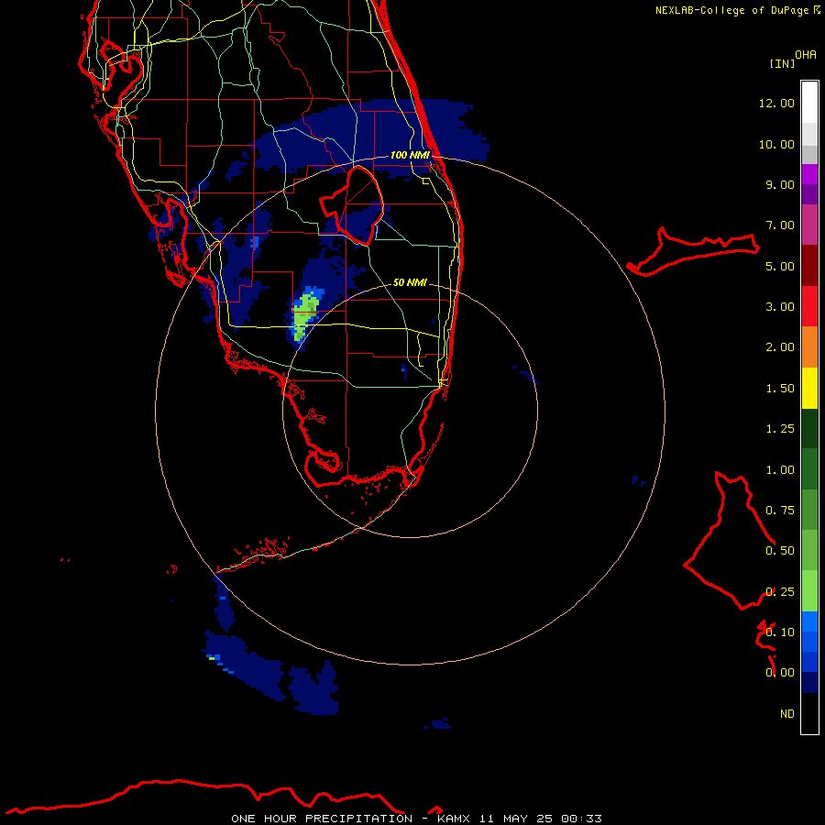Click the OHA product code label

click(806, 55)
